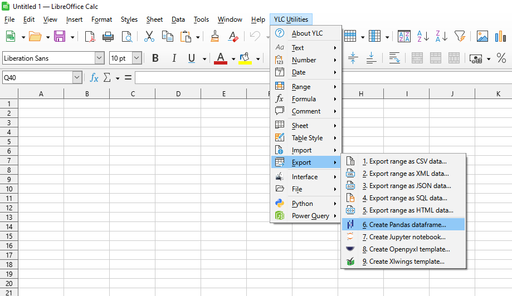Click the Insert Chart icon
The width and height of the screenshot is (512, 296).
(x=500, y=37)
